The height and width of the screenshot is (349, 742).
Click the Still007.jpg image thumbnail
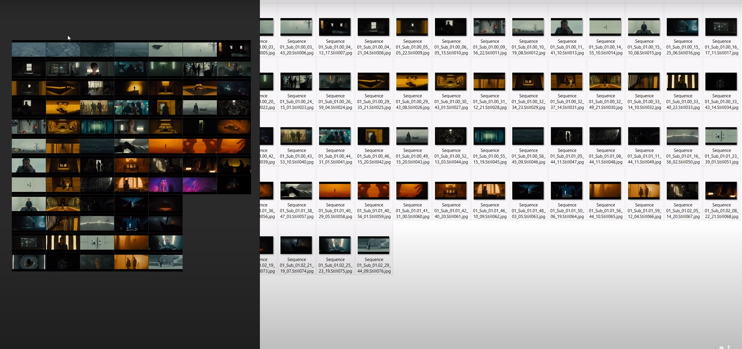pyautogui.click(x=335, y=27)
